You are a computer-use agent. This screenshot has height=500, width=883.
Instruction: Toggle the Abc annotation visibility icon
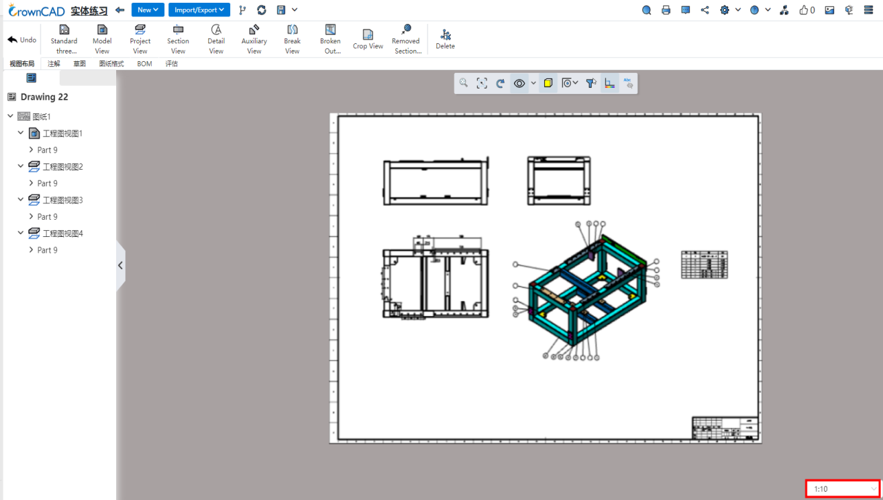click(628, 83)
